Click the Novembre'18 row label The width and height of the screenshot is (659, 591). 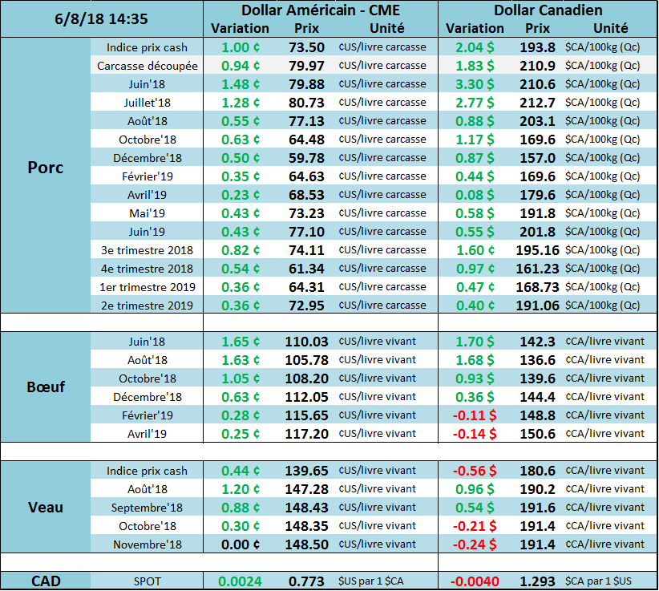147,544
